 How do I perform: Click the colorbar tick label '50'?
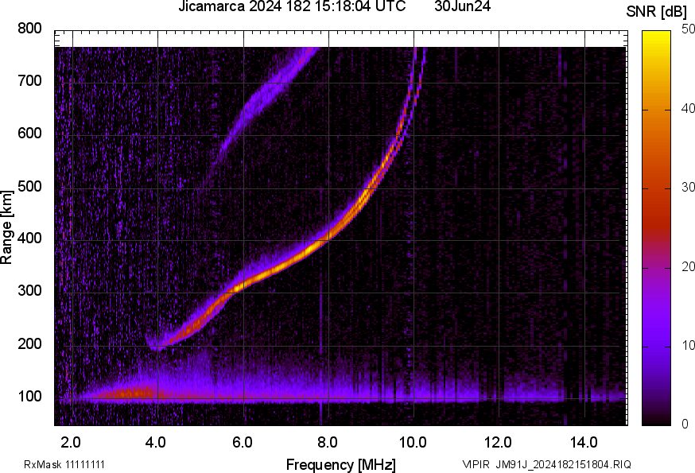click(688, 29)
